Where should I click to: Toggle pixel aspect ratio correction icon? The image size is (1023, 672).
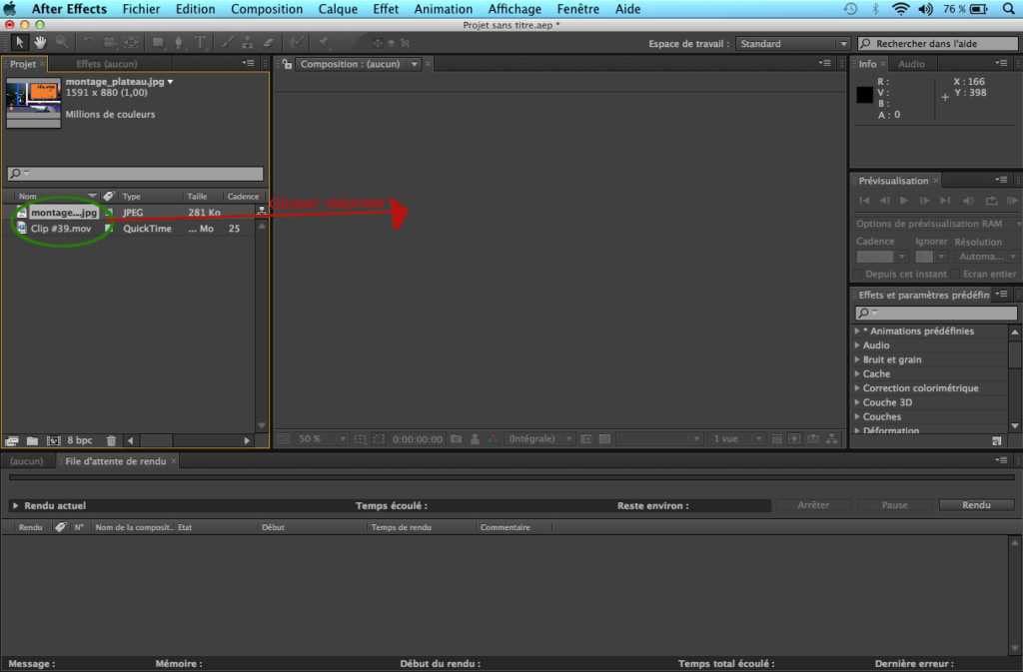tap(776, 439)
